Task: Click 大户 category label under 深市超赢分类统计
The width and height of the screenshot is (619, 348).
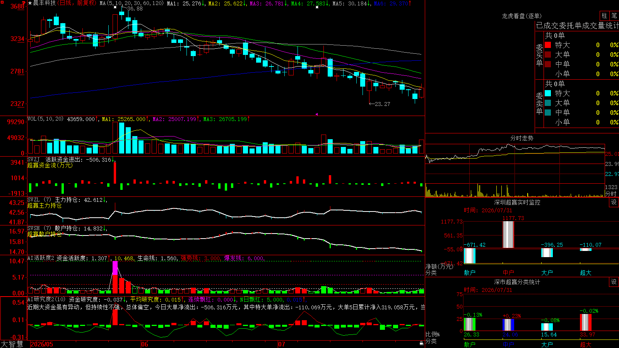Action: [x=547, y=345]
